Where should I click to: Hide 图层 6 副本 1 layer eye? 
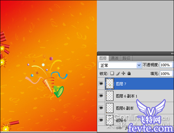tap(101, 96)
